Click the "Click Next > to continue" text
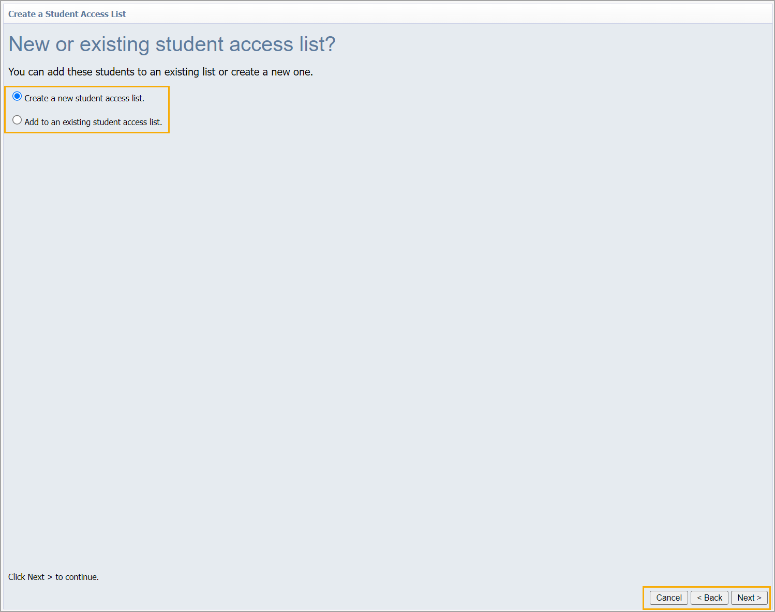Image resolution: width=775 pixels, height=612 pixels. [x=53, y=577]
